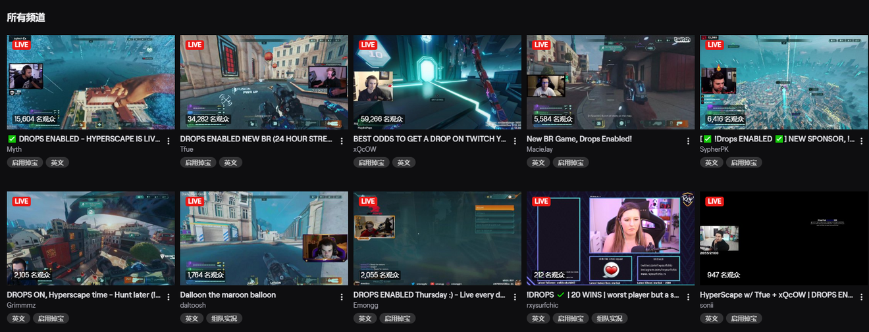This screenshot has height=332, width=869.
Task: Select 英文 tag under Emongg
Action: click(x=365, y=318)
